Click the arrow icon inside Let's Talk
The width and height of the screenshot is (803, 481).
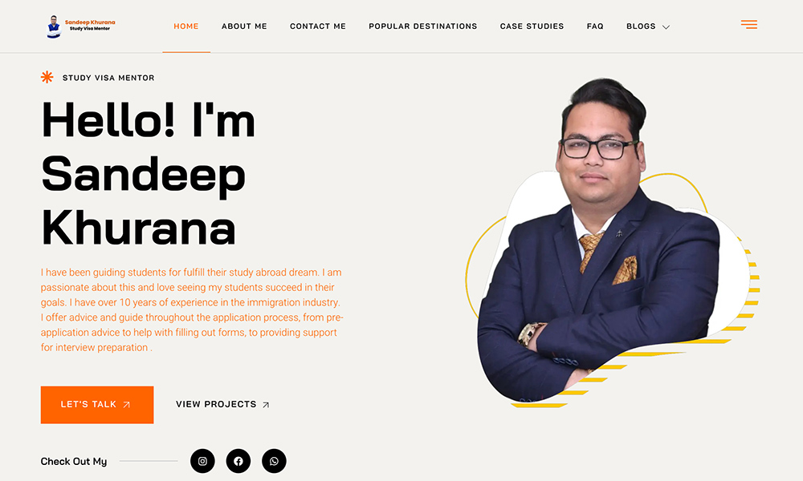(x=127, y=405)
